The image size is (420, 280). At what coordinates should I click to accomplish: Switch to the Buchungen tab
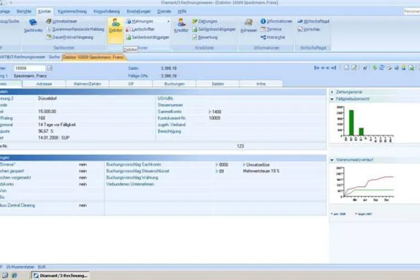click(x=174, y=84)
